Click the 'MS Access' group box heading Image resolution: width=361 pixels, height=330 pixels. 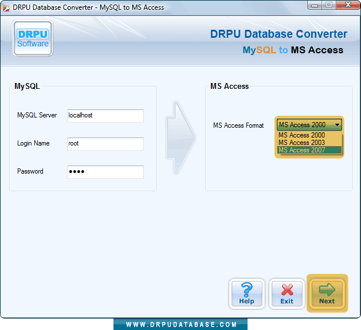click(x=230, y=86)
